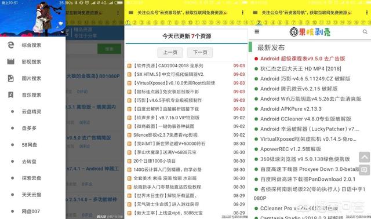Open 【VirtualXposed】v0.10.0 entry
This screenshot has width=371, height=219.
[x=174, y=83]
